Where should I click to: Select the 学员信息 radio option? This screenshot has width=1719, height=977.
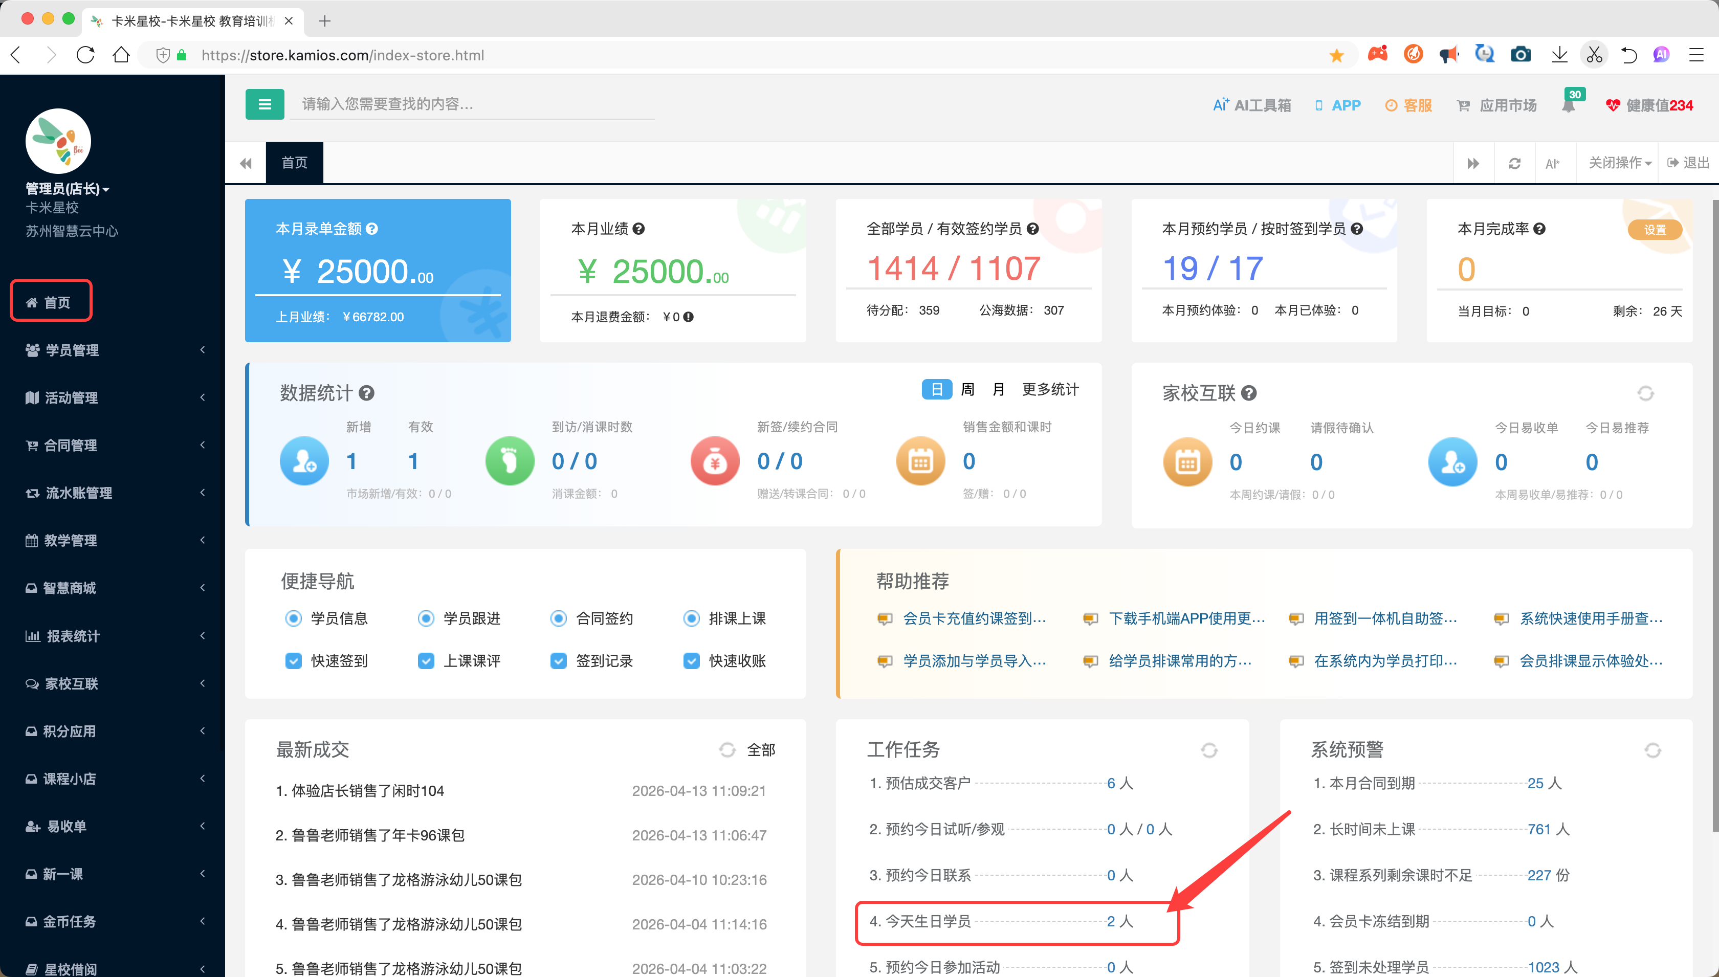(x=293, y=618)
